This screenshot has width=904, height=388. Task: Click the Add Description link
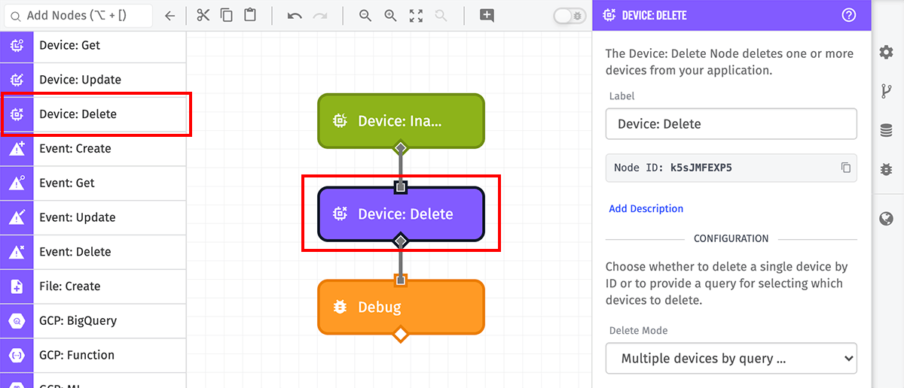646,208
